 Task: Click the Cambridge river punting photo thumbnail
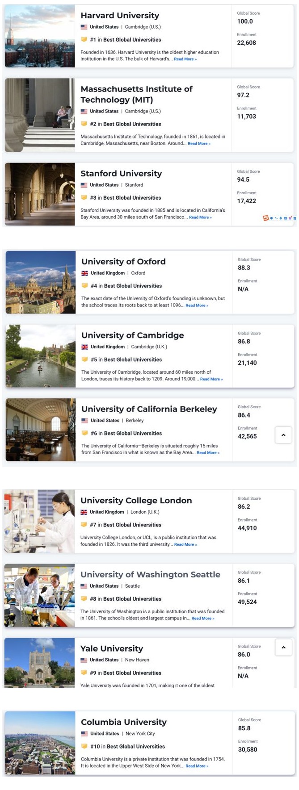(x=40, y=355)
